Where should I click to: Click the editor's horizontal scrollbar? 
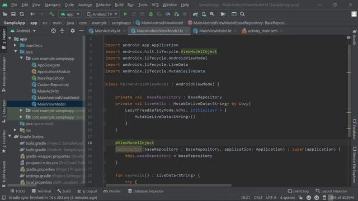click(x=168, y=185)
